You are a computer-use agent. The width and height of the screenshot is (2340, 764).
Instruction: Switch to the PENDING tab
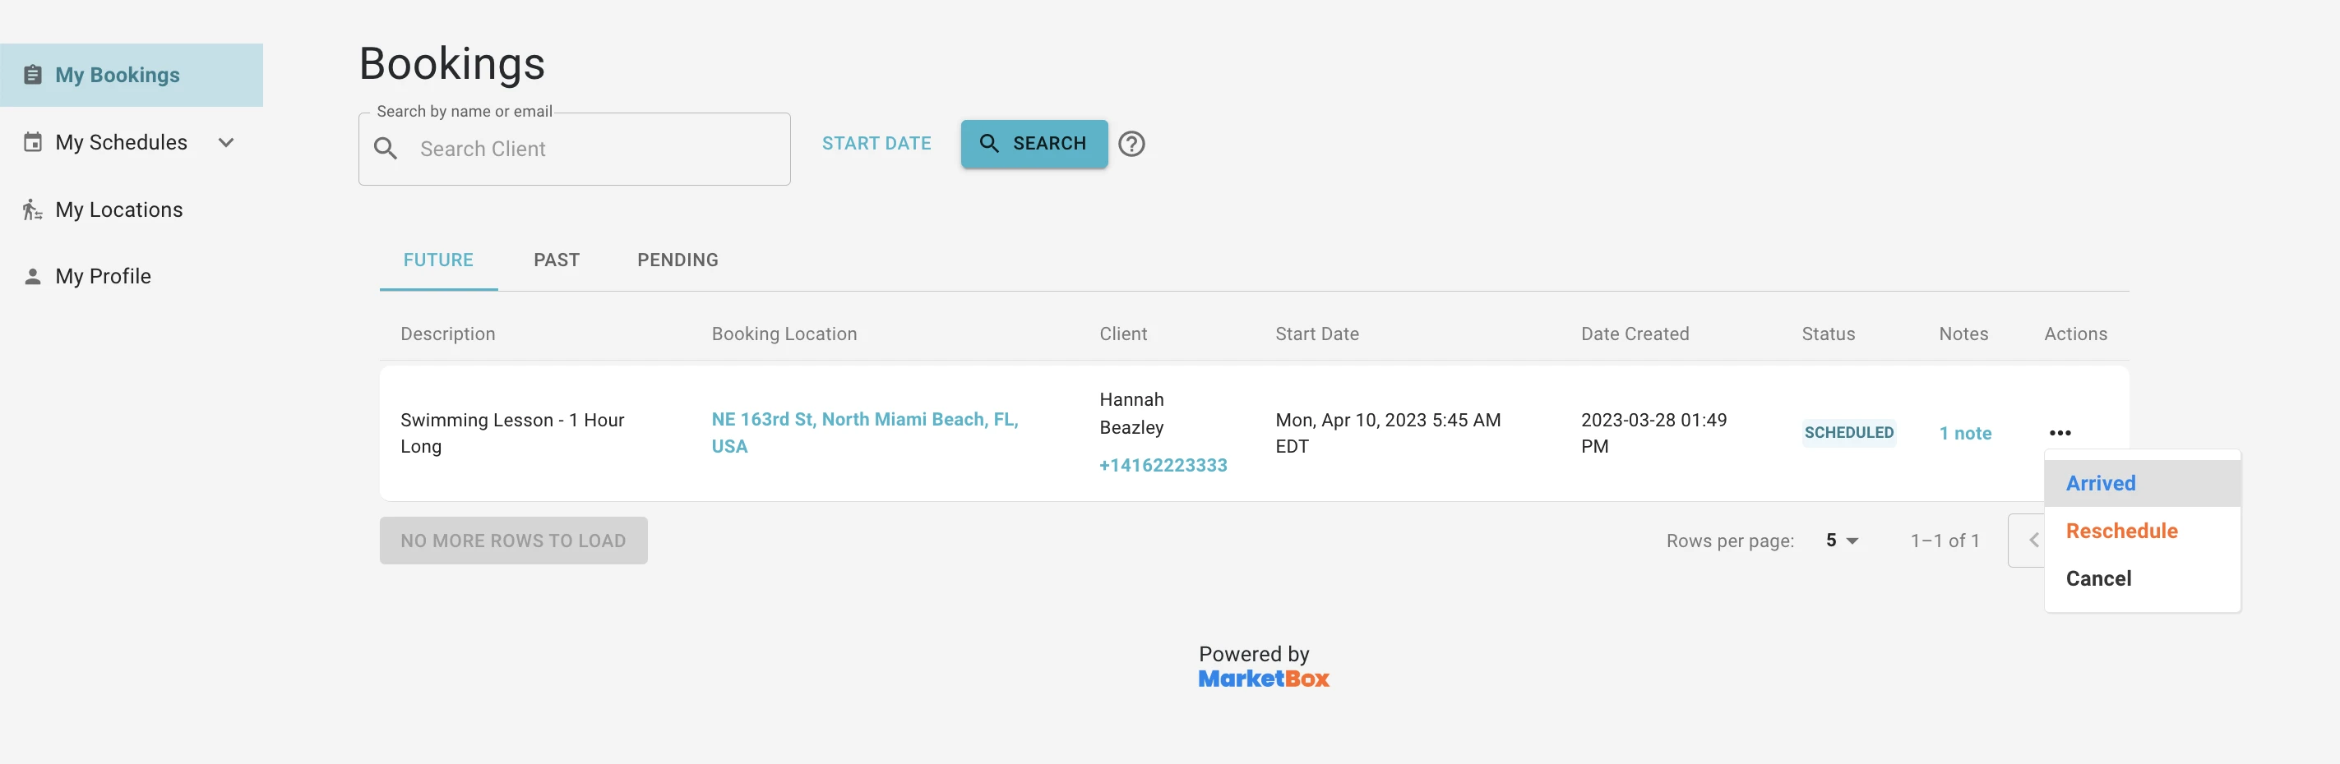tap(677, 260)
